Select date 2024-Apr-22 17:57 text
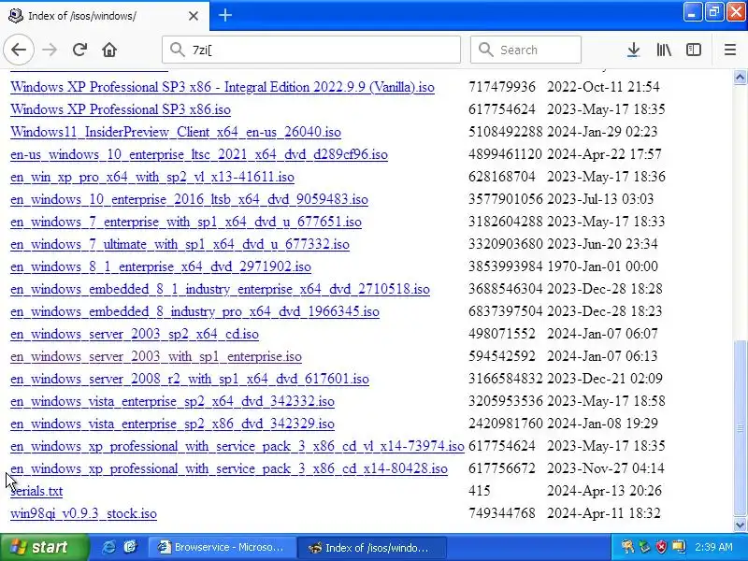The image size is (748, 561). point(604,154)
